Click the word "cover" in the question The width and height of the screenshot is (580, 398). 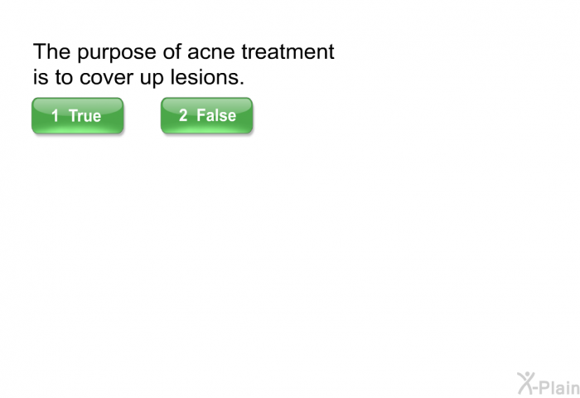point(106,78)
